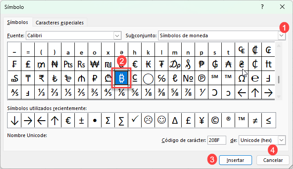Select the tugrik sign ₮ in the grid
This screenshot has width=293, height=169.
tap(162, 64)
